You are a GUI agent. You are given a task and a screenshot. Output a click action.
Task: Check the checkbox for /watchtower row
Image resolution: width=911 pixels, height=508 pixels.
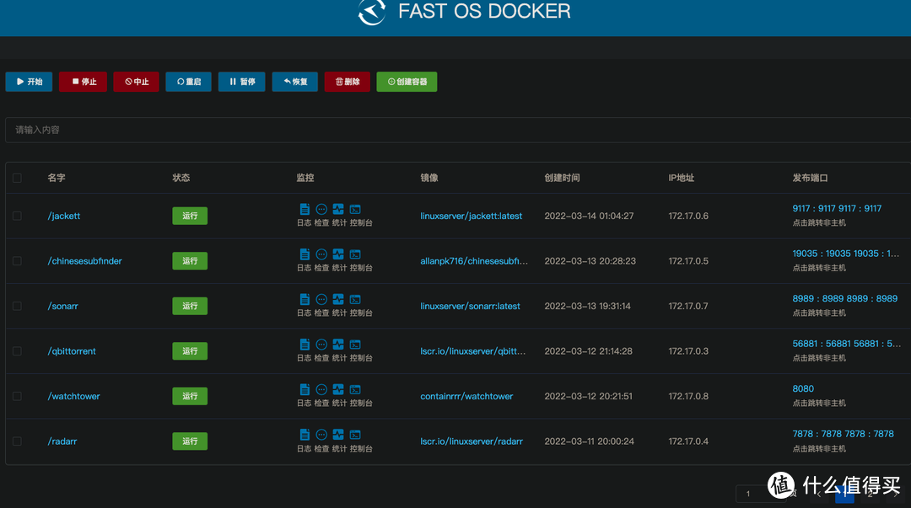pos(18,396)
